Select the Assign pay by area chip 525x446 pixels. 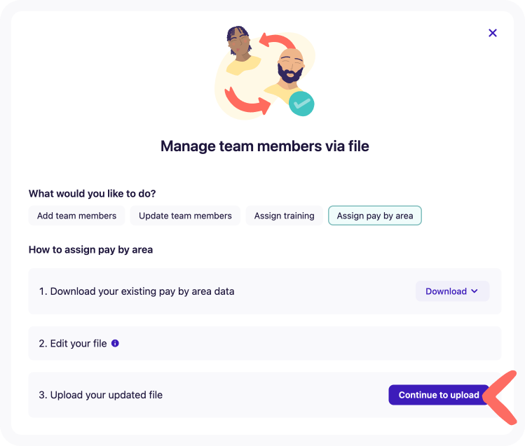point(375,216)
